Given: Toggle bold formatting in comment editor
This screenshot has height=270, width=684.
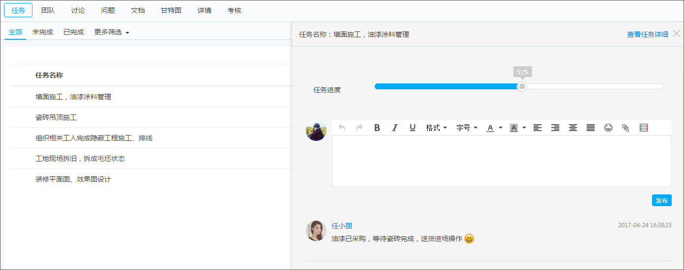Looking at the screenshot, I should [x=377, y=128].
